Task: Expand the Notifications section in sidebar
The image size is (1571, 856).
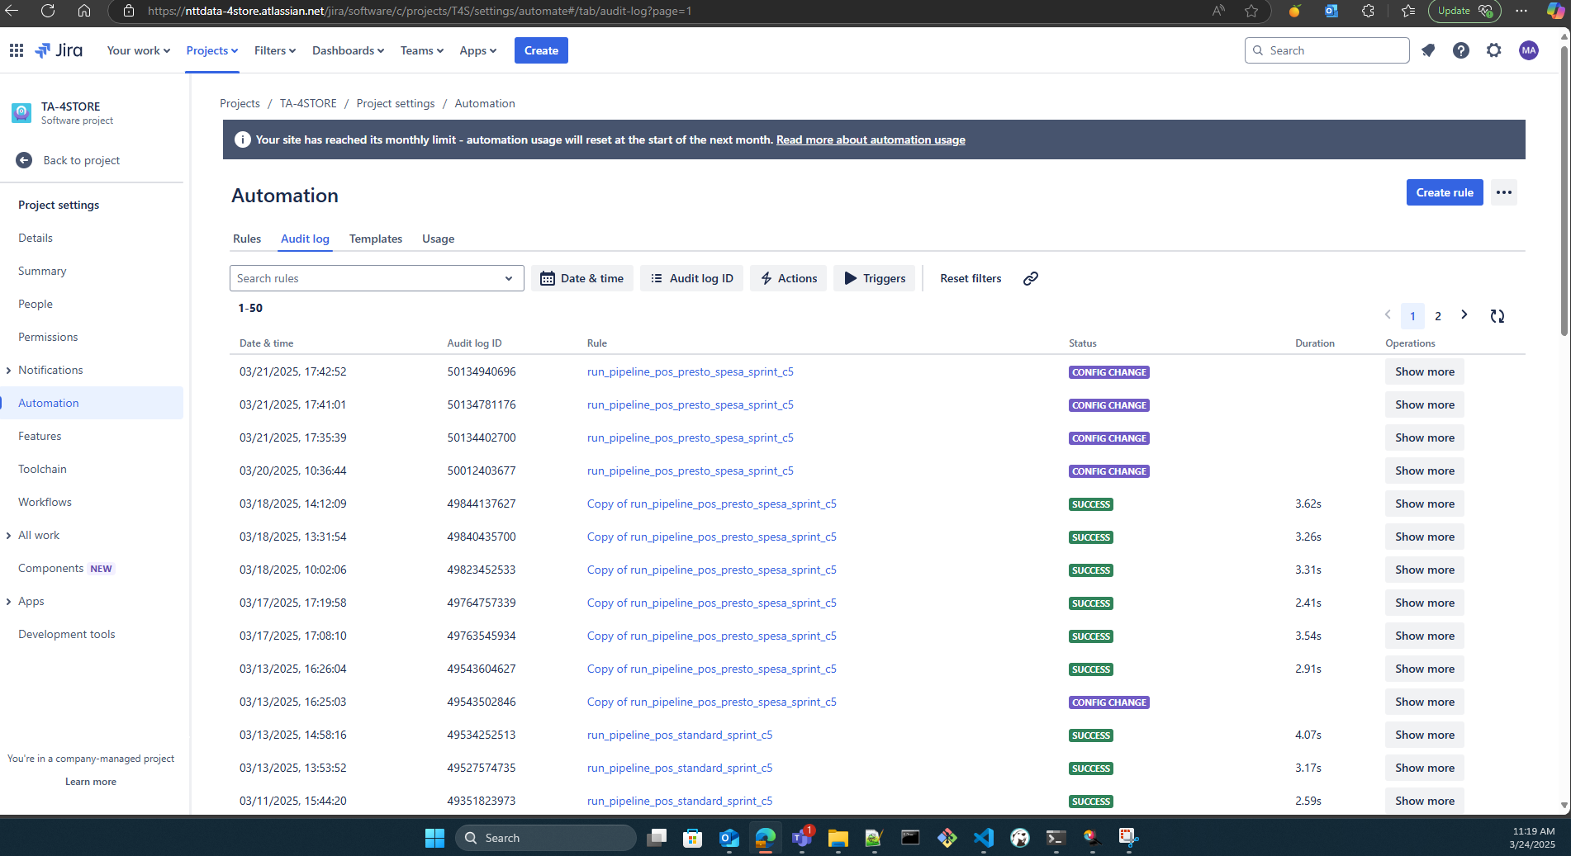Action: point(9,371)
